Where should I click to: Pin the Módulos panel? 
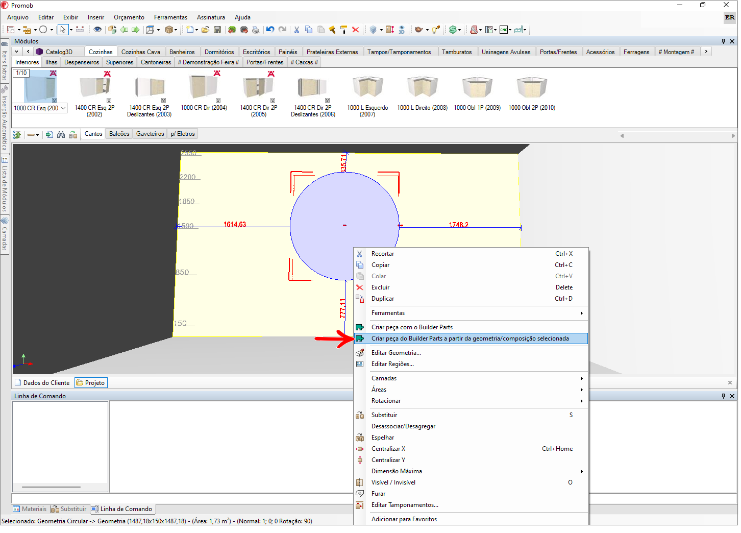pos(723,41)
